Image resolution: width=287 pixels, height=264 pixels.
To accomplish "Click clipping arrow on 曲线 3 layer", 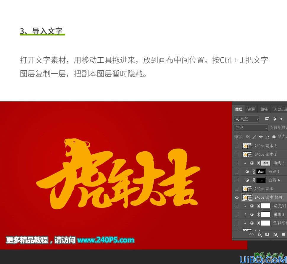I will click(245, 163).
